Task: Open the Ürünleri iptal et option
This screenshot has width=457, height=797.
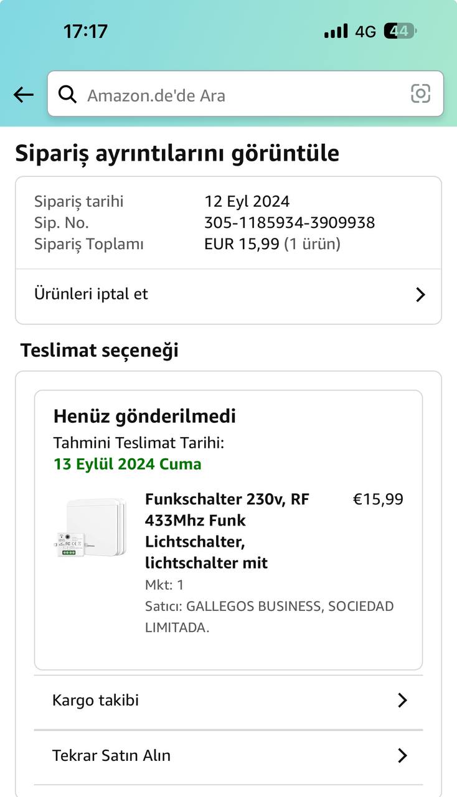Action: 92,294
